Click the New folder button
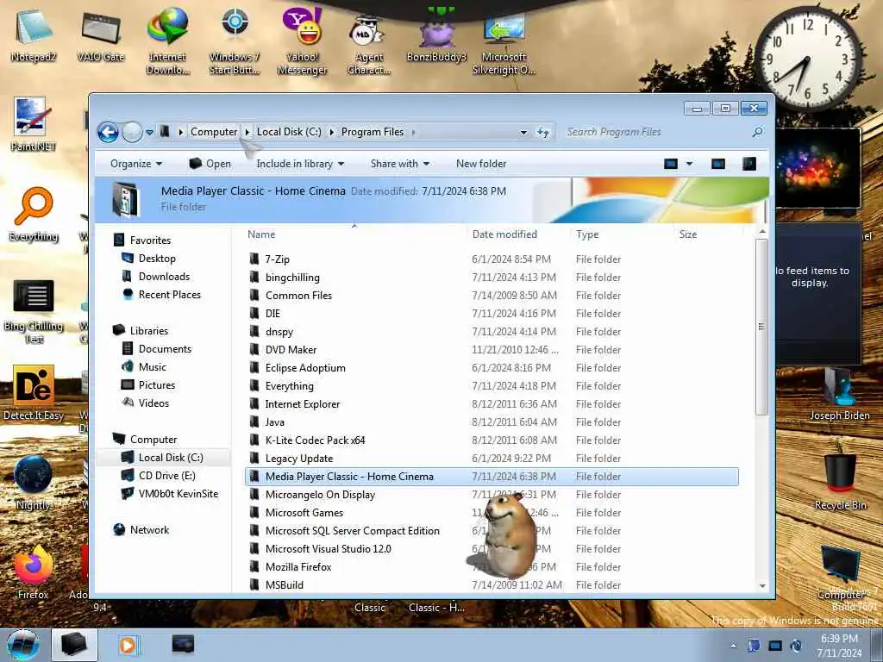Image resolution: width=883 pixels, height=662 pixels. pyautogui.click(x=481, y=164)
